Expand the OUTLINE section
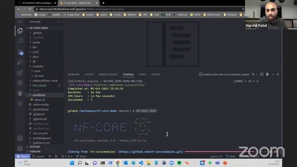Screen dimensions: 297x167 coord(45,147)
